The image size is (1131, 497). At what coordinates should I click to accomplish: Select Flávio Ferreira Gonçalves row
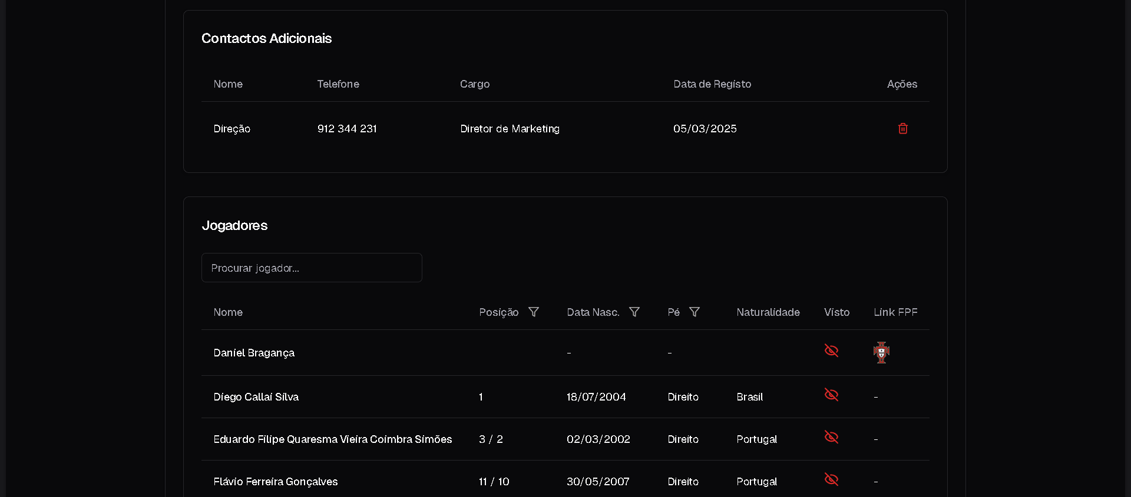(x=275, y=482)
